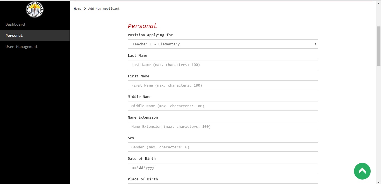Open the Dashboard sidebar item

click(15, 24)
